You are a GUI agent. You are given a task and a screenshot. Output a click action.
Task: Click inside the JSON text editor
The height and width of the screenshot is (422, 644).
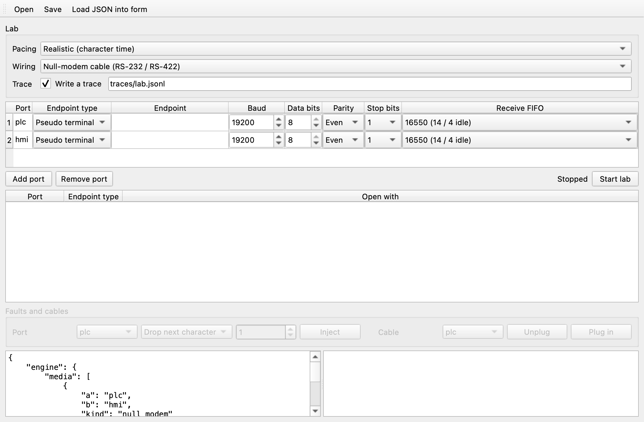click(x=158, y=384)
